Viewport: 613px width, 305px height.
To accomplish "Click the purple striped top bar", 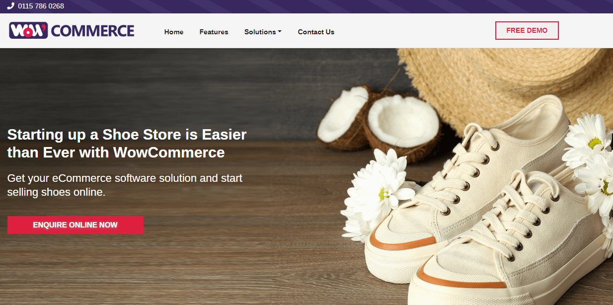I will [306, 6].
